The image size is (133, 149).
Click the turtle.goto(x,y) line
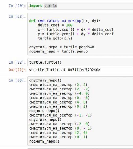[55, 38]
